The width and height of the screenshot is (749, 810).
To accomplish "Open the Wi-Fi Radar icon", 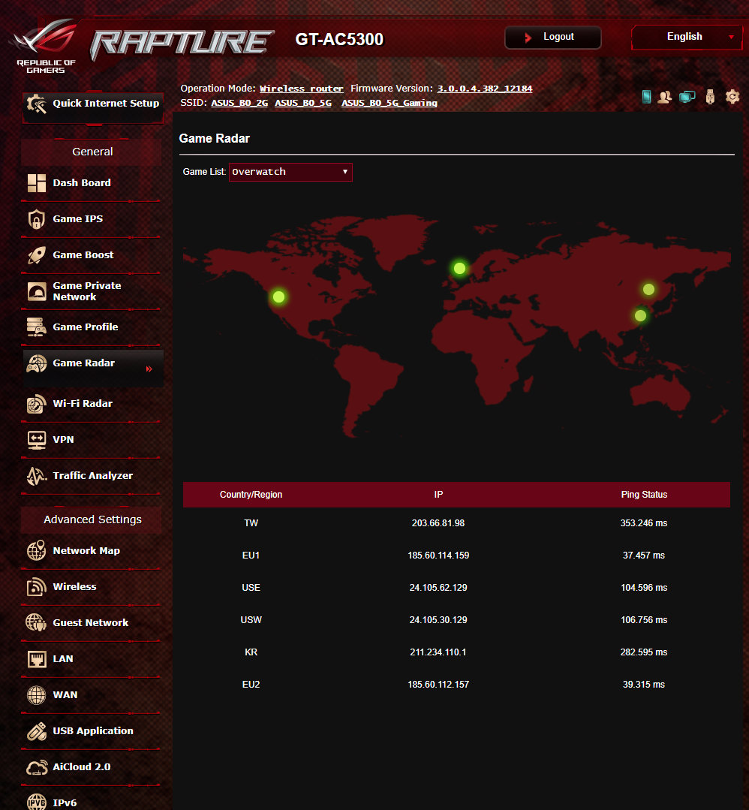I will pos(36,404).
